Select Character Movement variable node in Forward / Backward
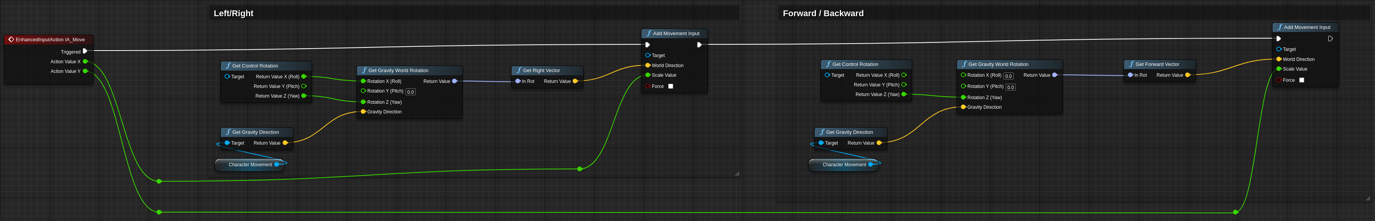The height and width of the screenshot is (221, 1375). pos(844,165)
